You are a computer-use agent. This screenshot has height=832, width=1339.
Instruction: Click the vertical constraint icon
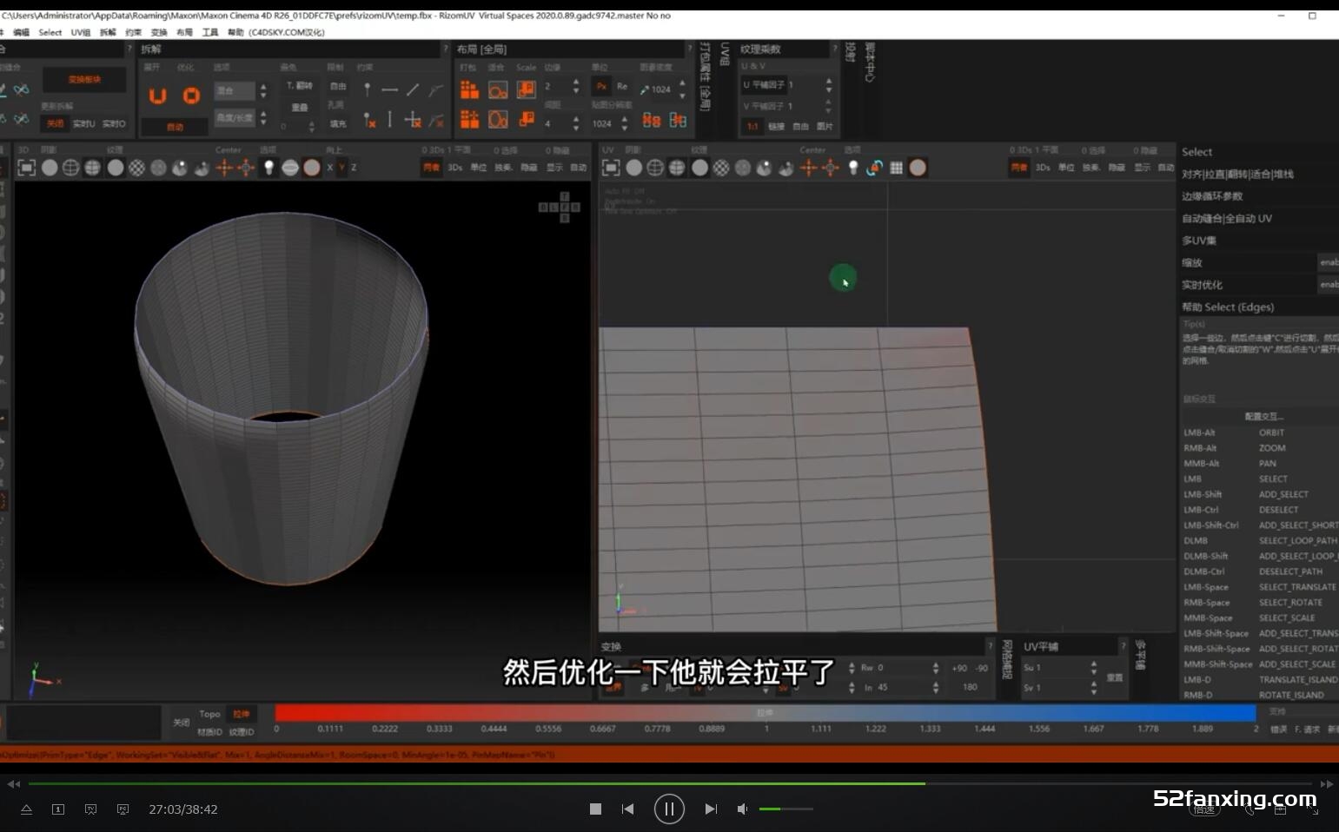(390, 120)
